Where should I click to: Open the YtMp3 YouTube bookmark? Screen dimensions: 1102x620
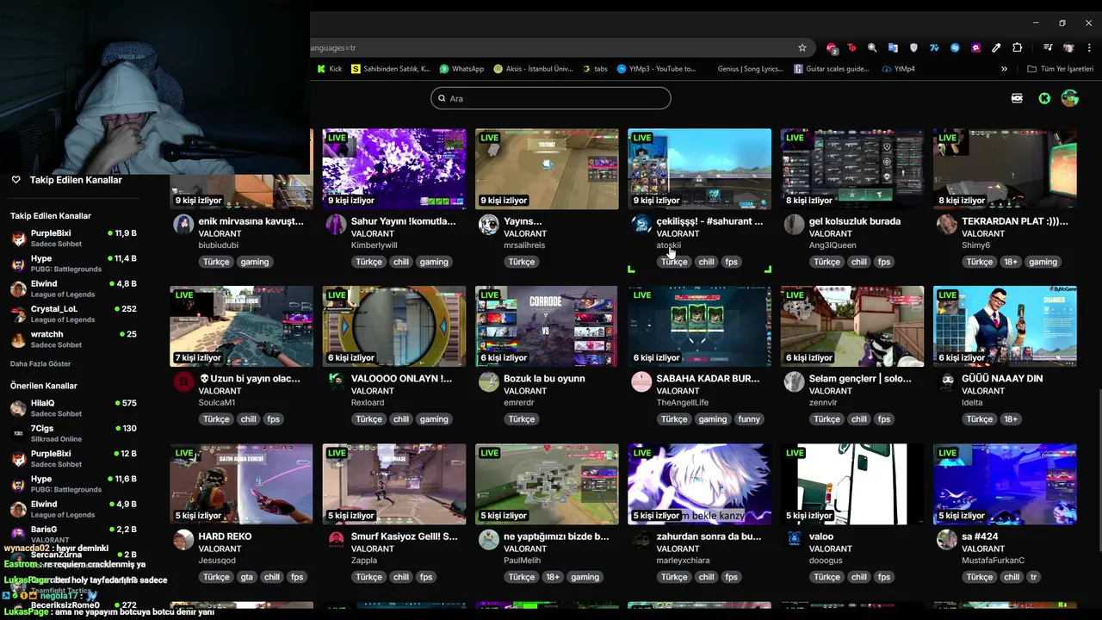656,69
